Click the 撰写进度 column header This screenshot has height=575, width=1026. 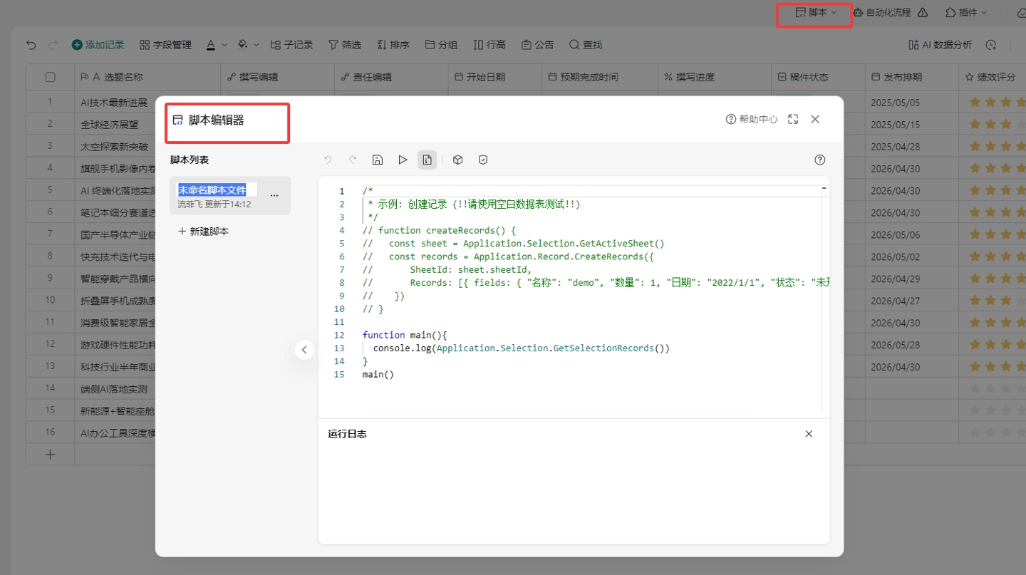[714, 77]
